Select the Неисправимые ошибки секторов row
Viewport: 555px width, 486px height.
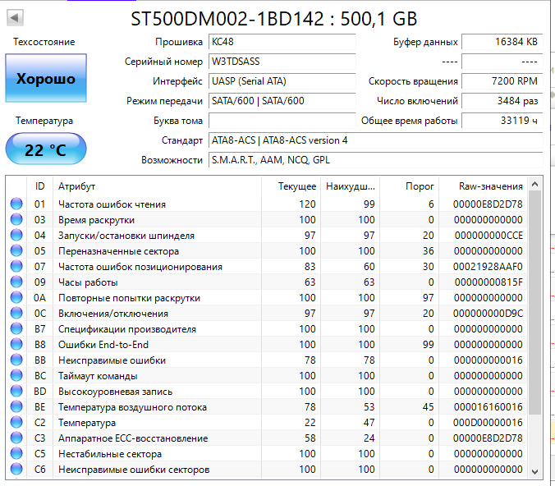tap(267, 469)
